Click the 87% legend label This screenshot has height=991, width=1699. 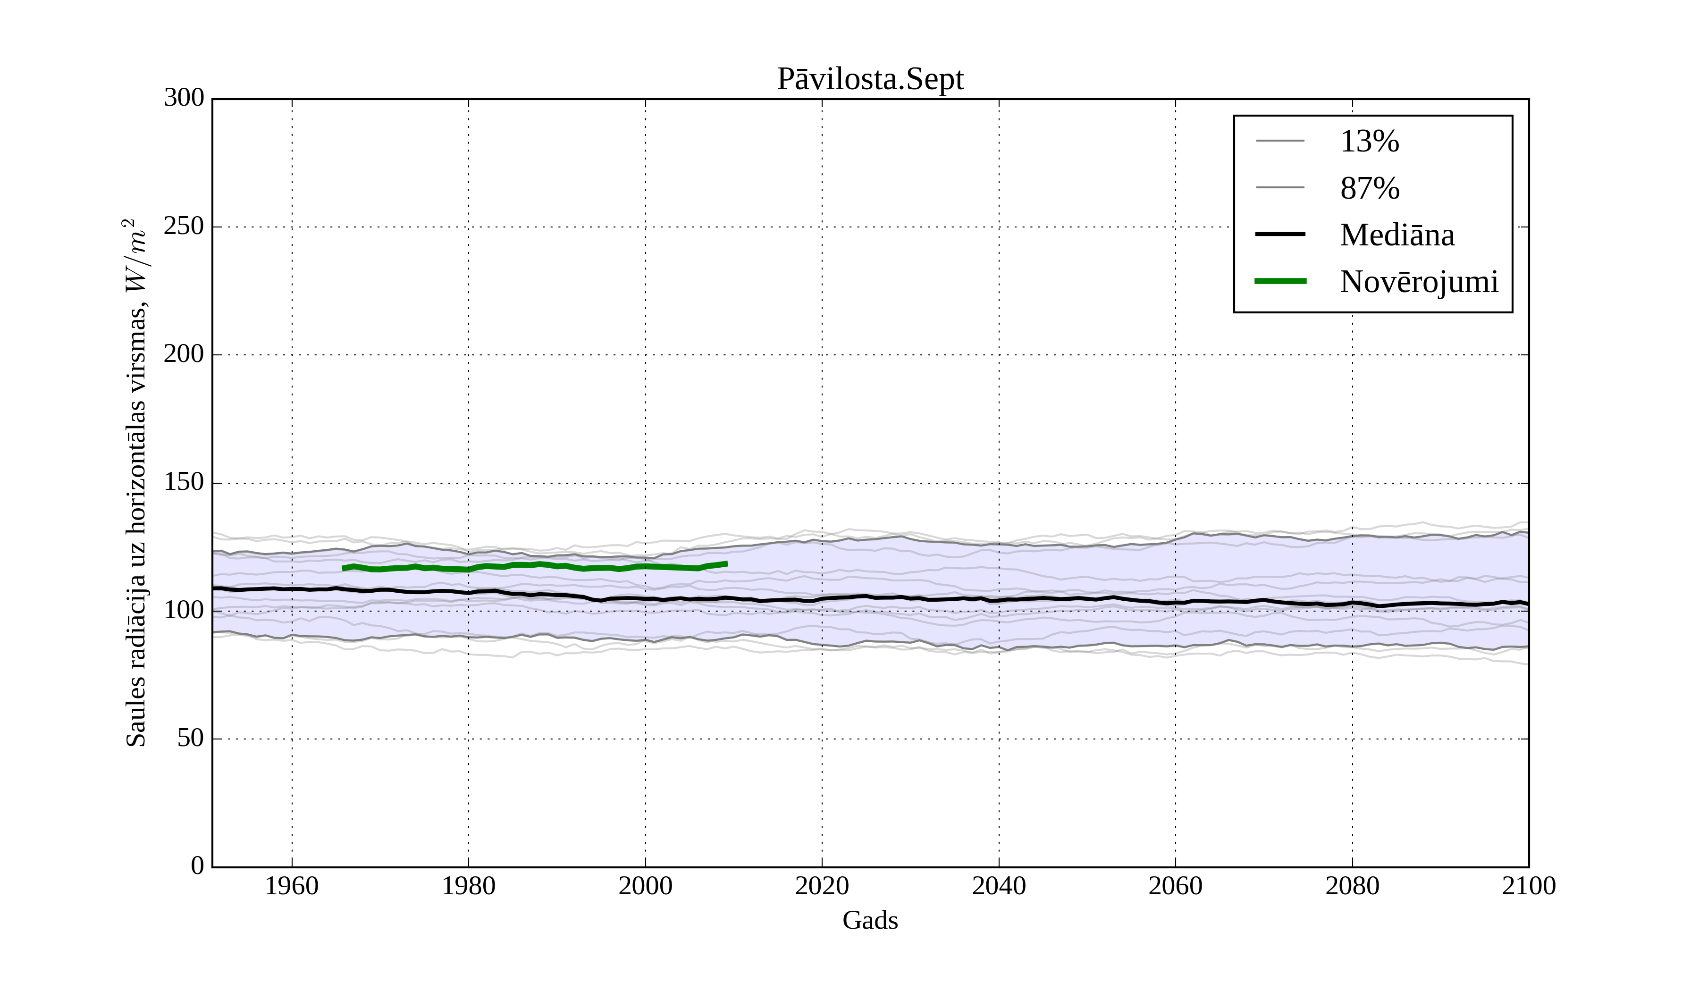coord(1369,188)
